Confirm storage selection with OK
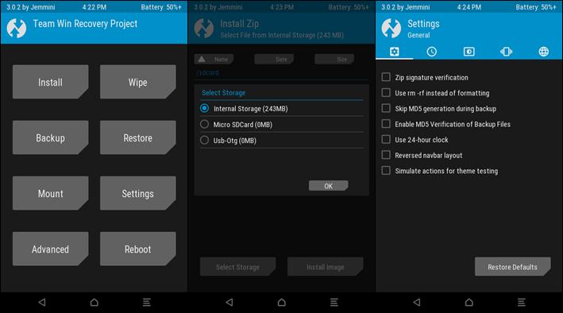Image resolution: width=563 pixels, height=313 pixels. (x=328, y=186)
